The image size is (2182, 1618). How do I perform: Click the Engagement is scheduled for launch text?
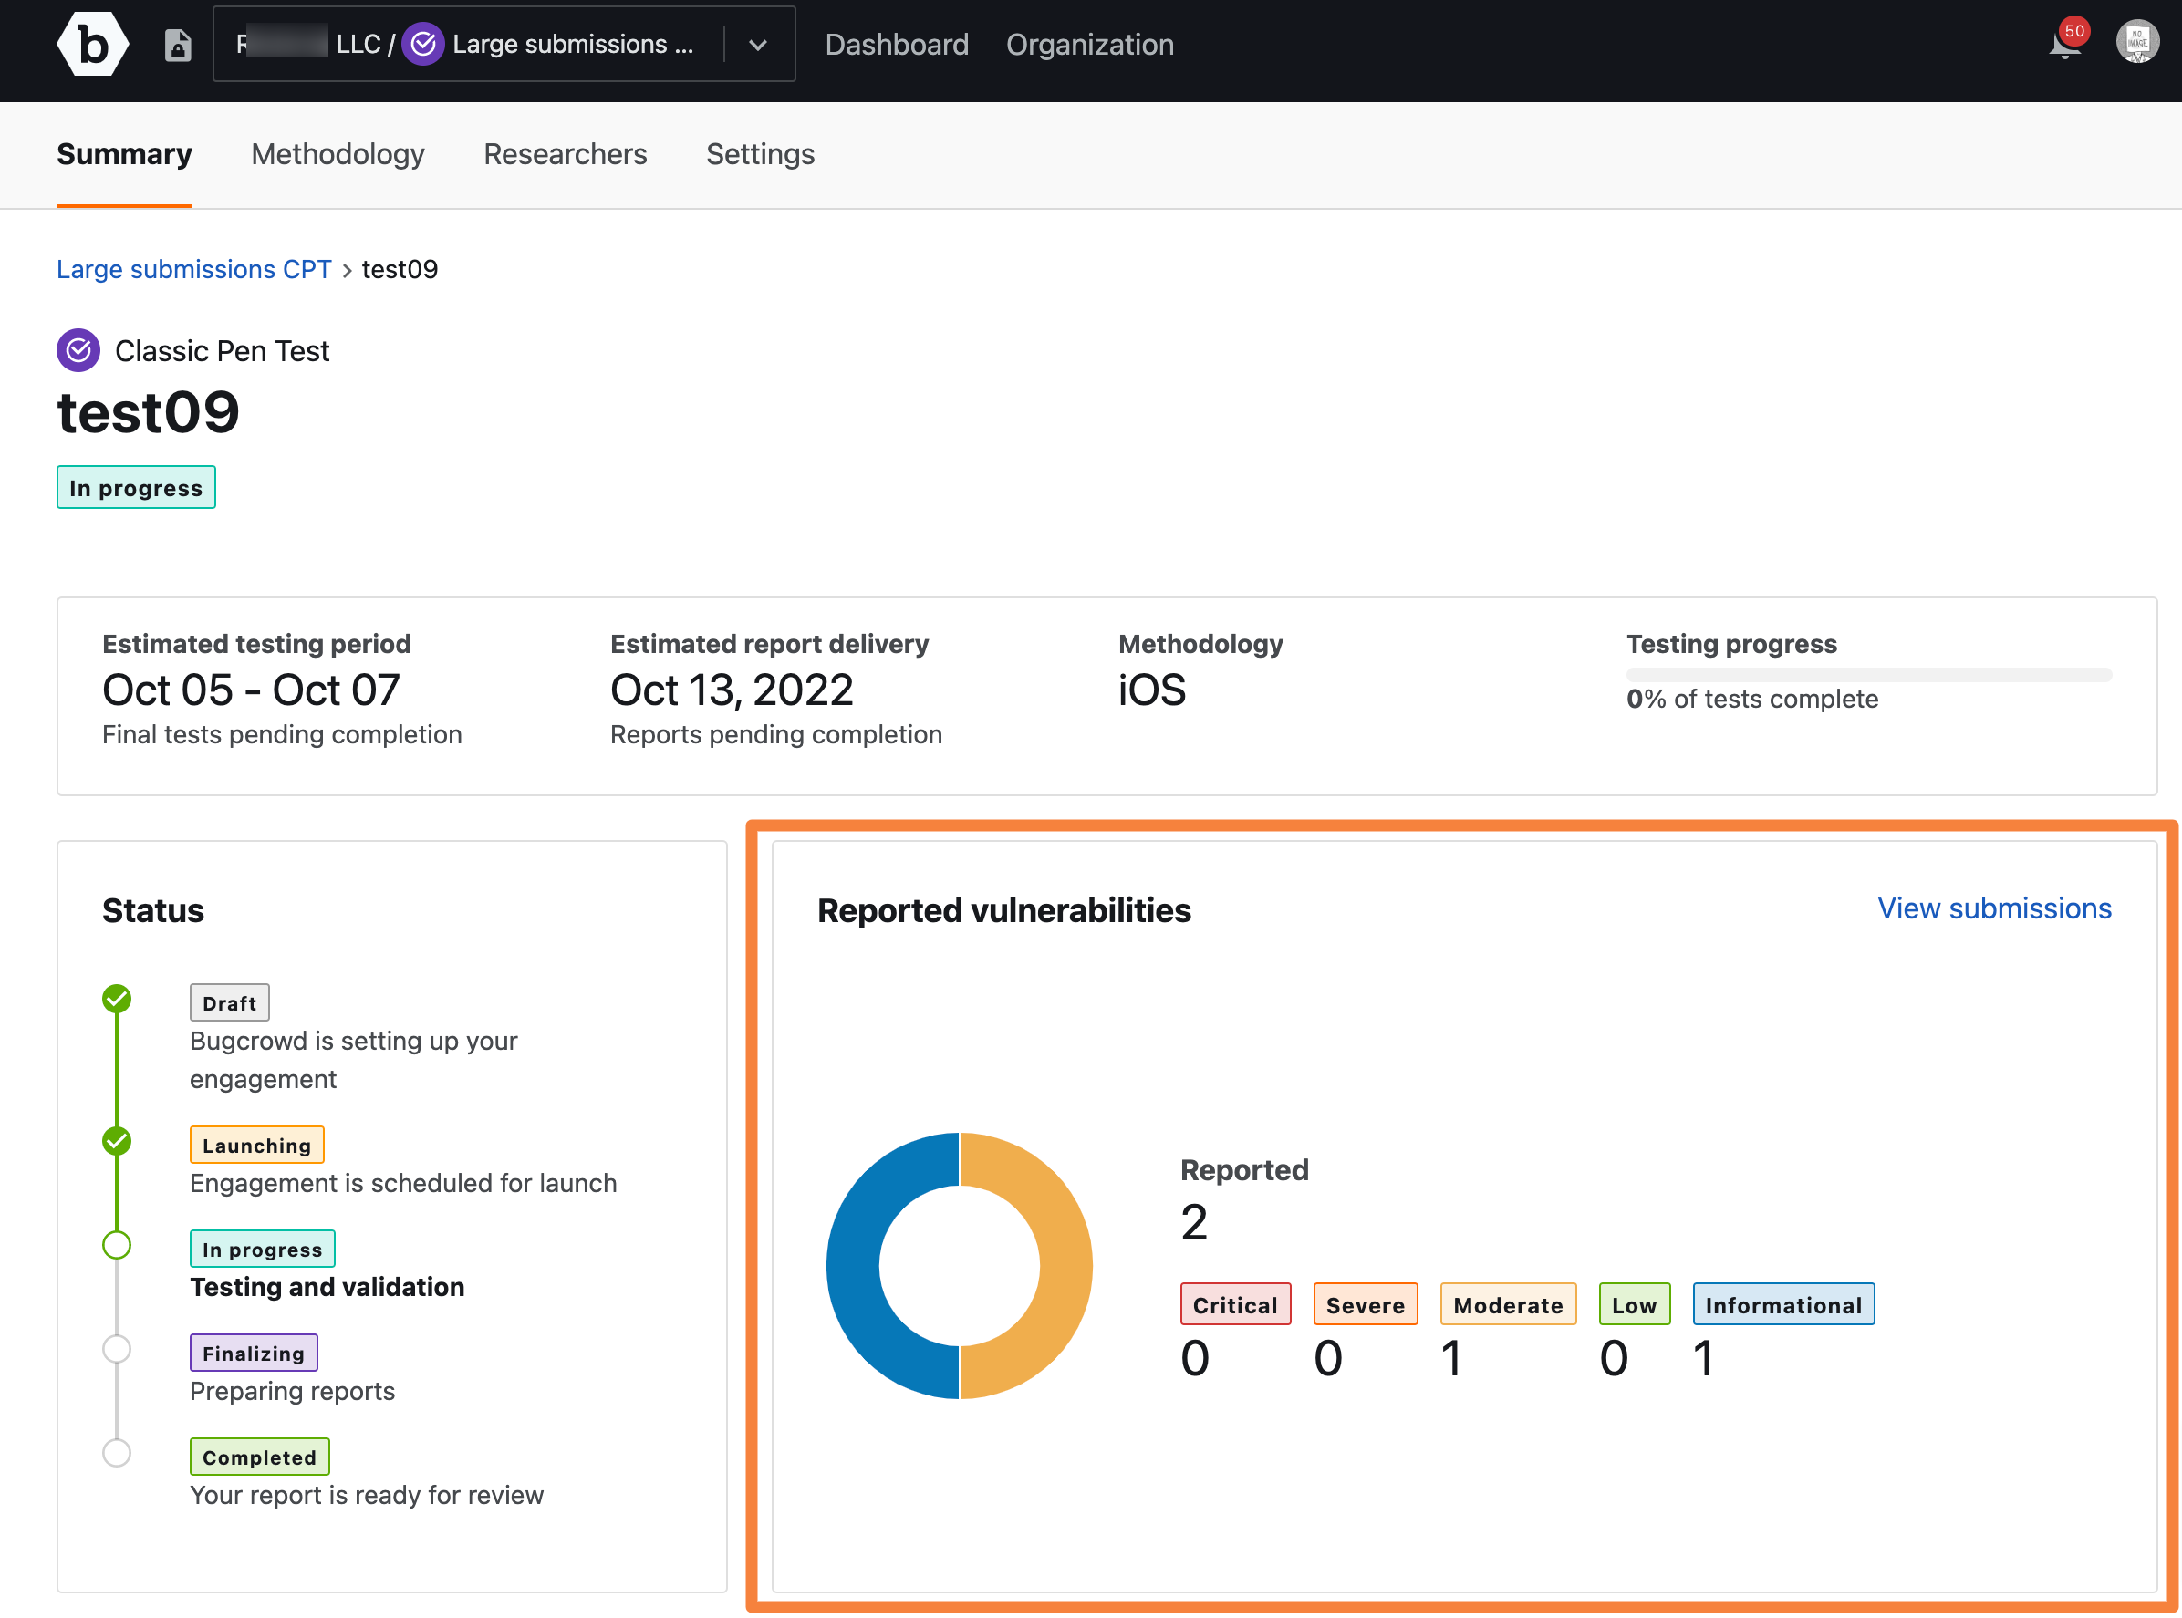point(403,1183)
